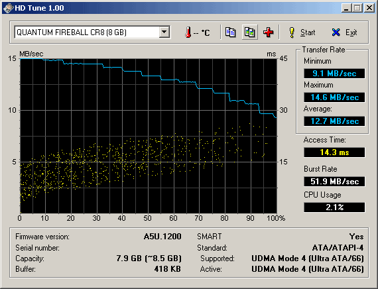Click the Minimum transfer rate value

point(334,74)
